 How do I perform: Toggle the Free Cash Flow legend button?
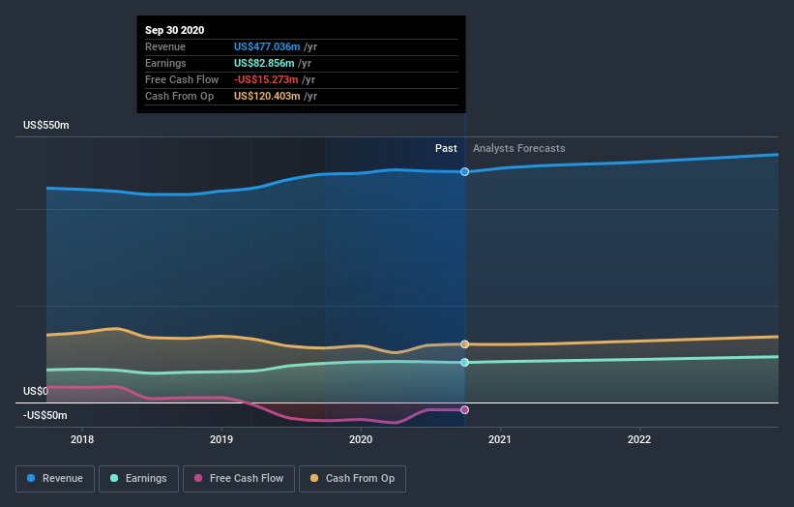pyautogui.click(x=239, y=479)
